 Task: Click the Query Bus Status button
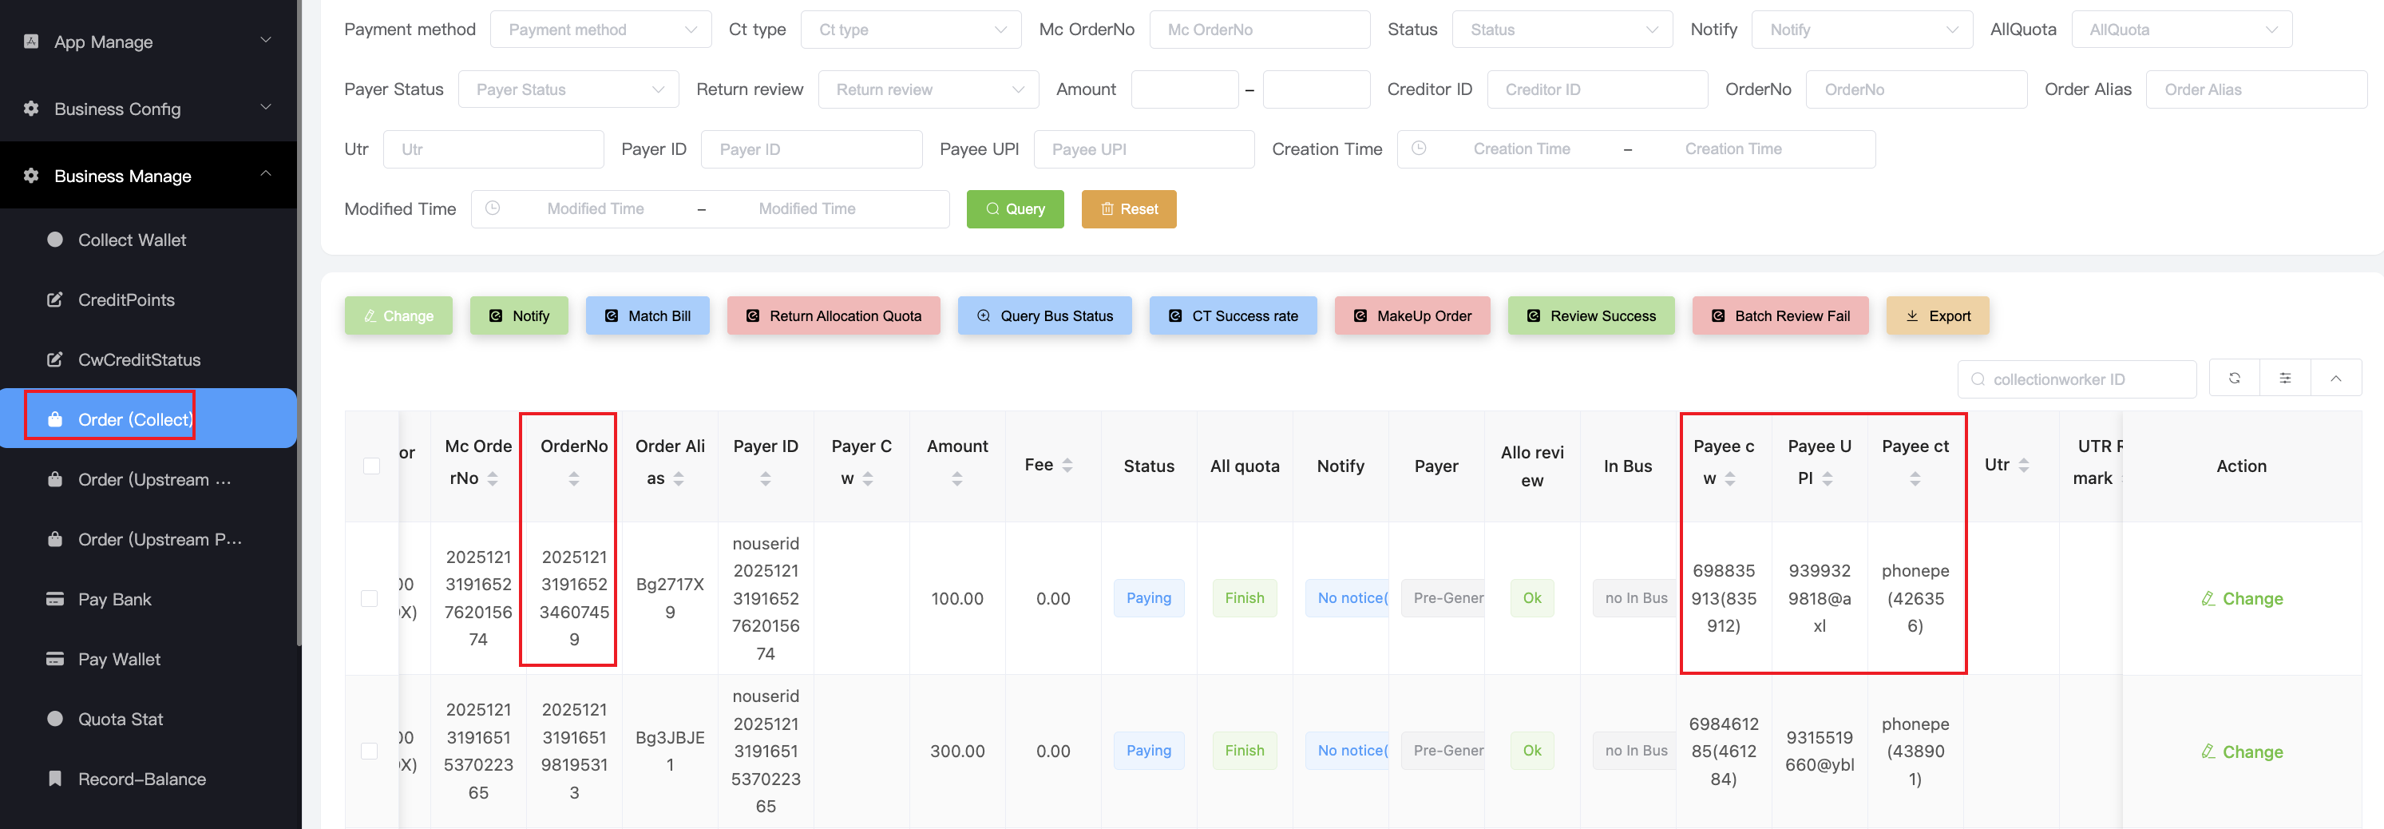click(1044, 315)
